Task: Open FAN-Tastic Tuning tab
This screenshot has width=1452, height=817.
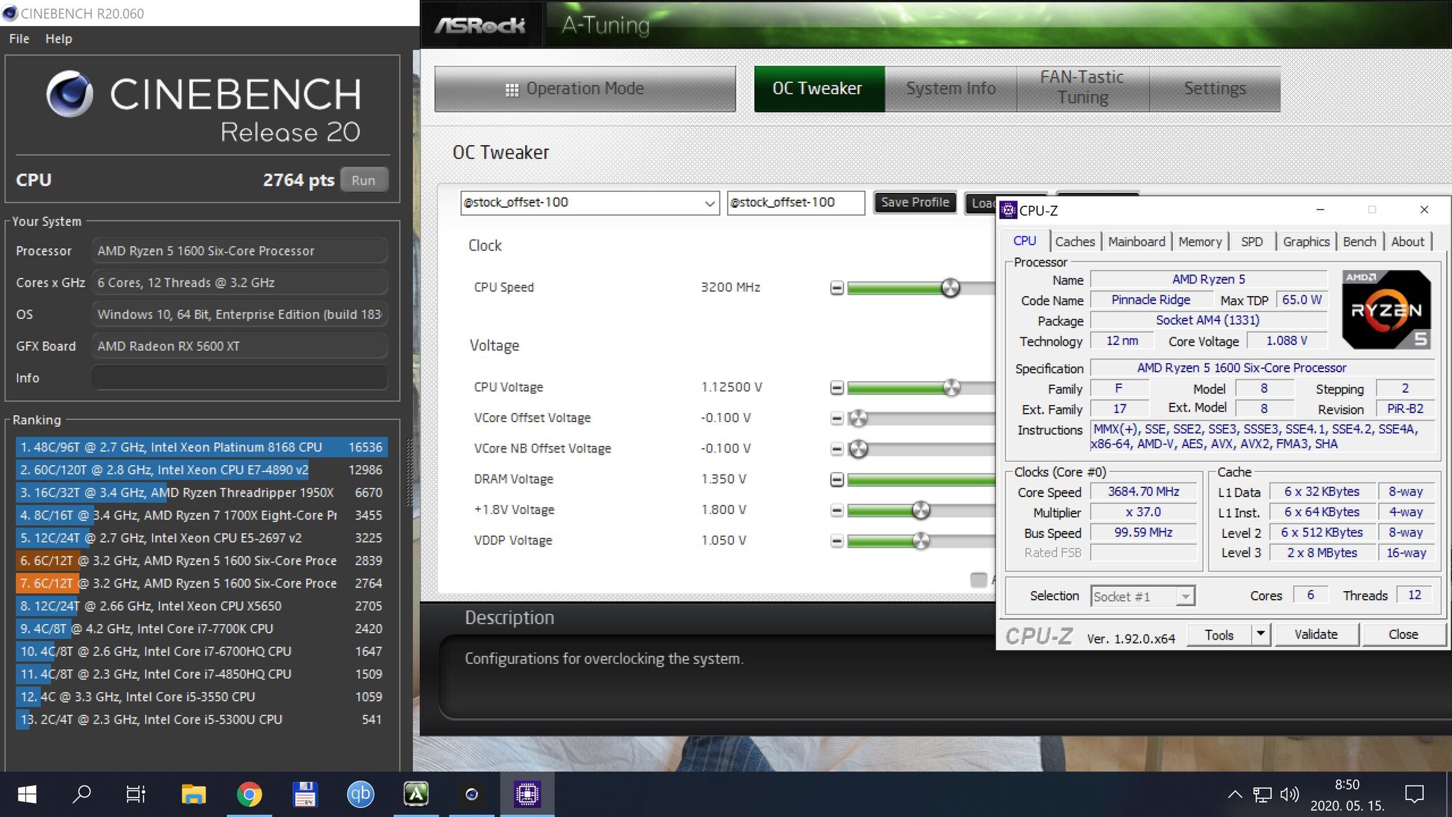Action: pos(1083,89)
